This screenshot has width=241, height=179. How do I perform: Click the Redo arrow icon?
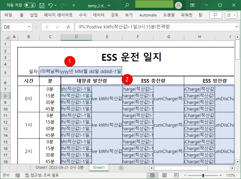[x=62, y=5]
